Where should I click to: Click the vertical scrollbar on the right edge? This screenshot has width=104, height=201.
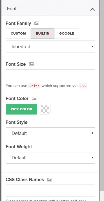tap(102, 95)
